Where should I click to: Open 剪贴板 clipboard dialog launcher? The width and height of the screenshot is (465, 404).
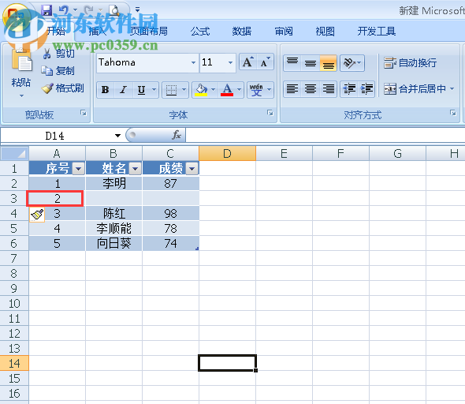point(84,113)
